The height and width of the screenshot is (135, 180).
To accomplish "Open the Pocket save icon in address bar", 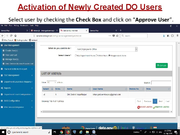I will (113, 36).
